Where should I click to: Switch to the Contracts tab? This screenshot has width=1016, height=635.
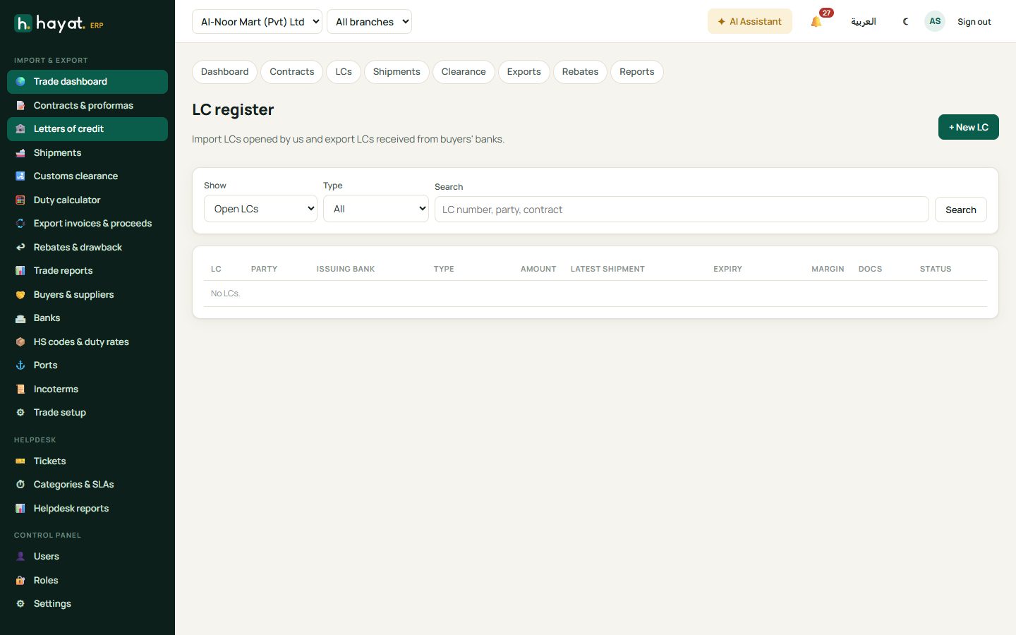click(x=292, y=72)
